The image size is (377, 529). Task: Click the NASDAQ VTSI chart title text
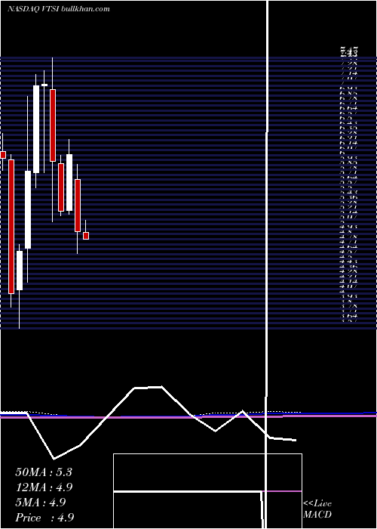[x=59, y=9]
